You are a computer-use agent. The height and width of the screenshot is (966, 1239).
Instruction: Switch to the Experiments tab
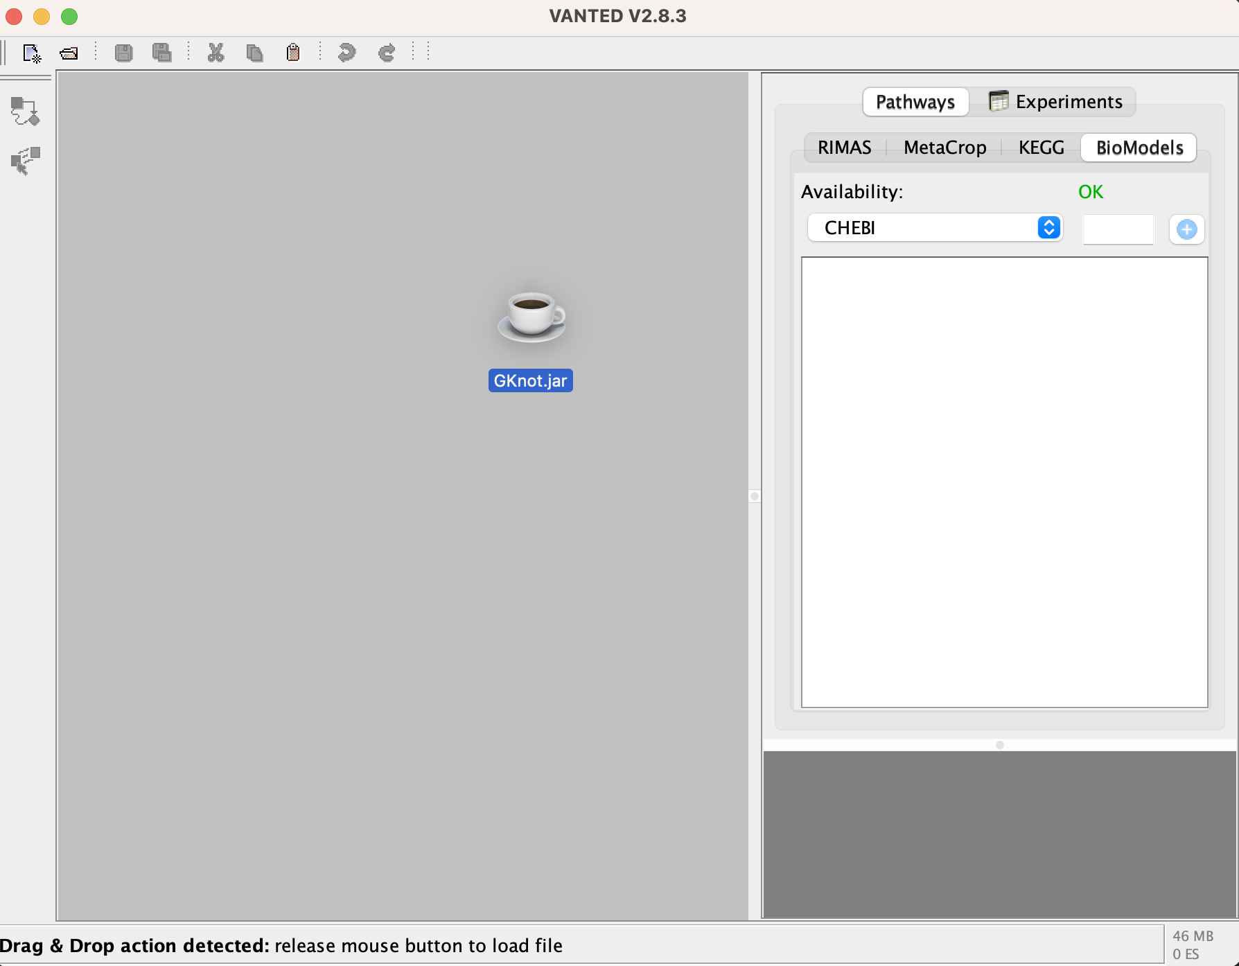(1055, 102)
